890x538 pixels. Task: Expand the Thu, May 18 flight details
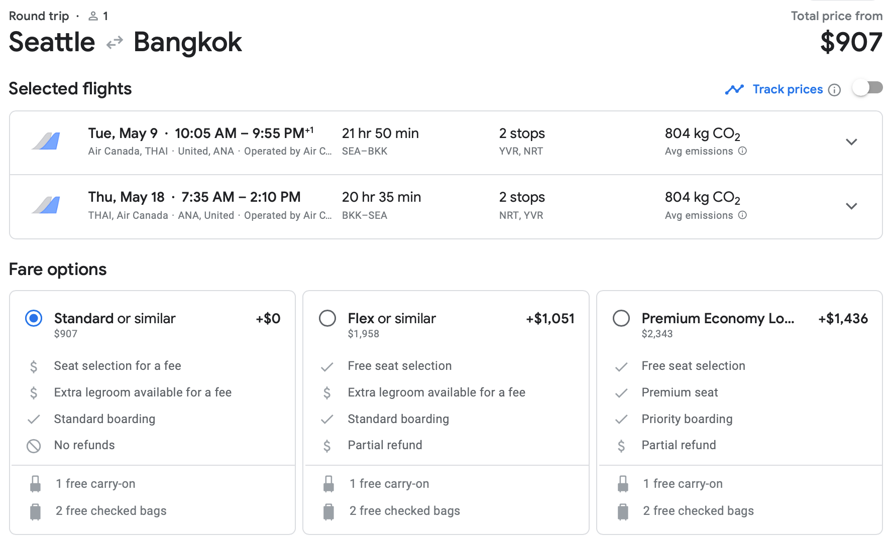point(851,206)
